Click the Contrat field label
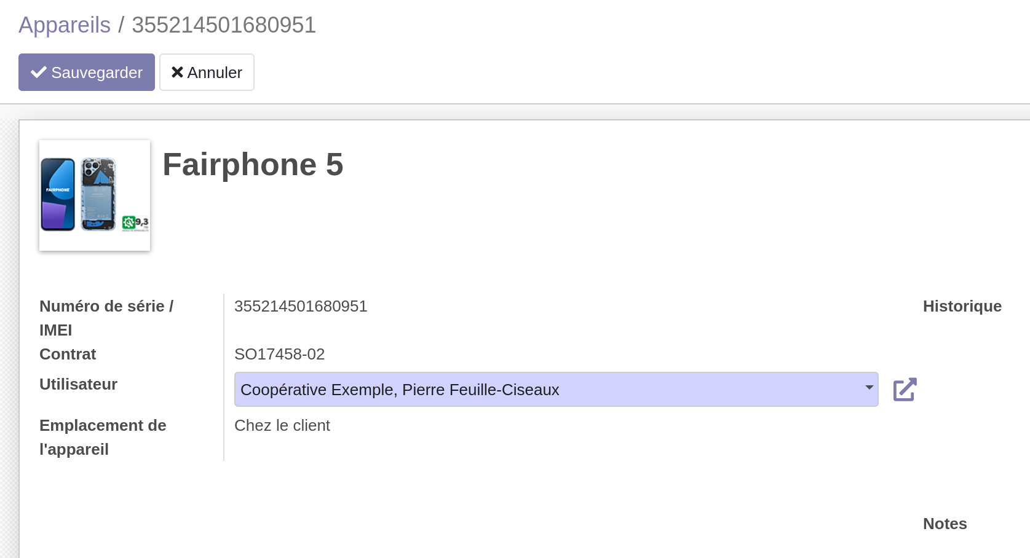 click(x=68, y=354)
